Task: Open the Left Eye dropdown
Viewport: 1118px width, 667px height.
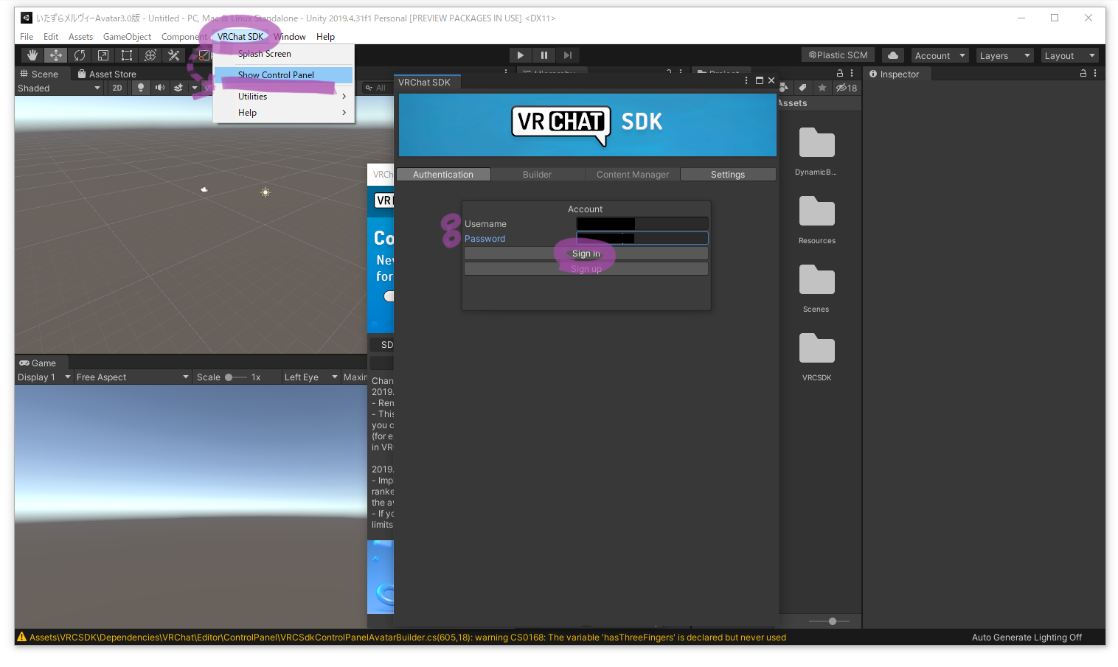Action: point(311,377)
